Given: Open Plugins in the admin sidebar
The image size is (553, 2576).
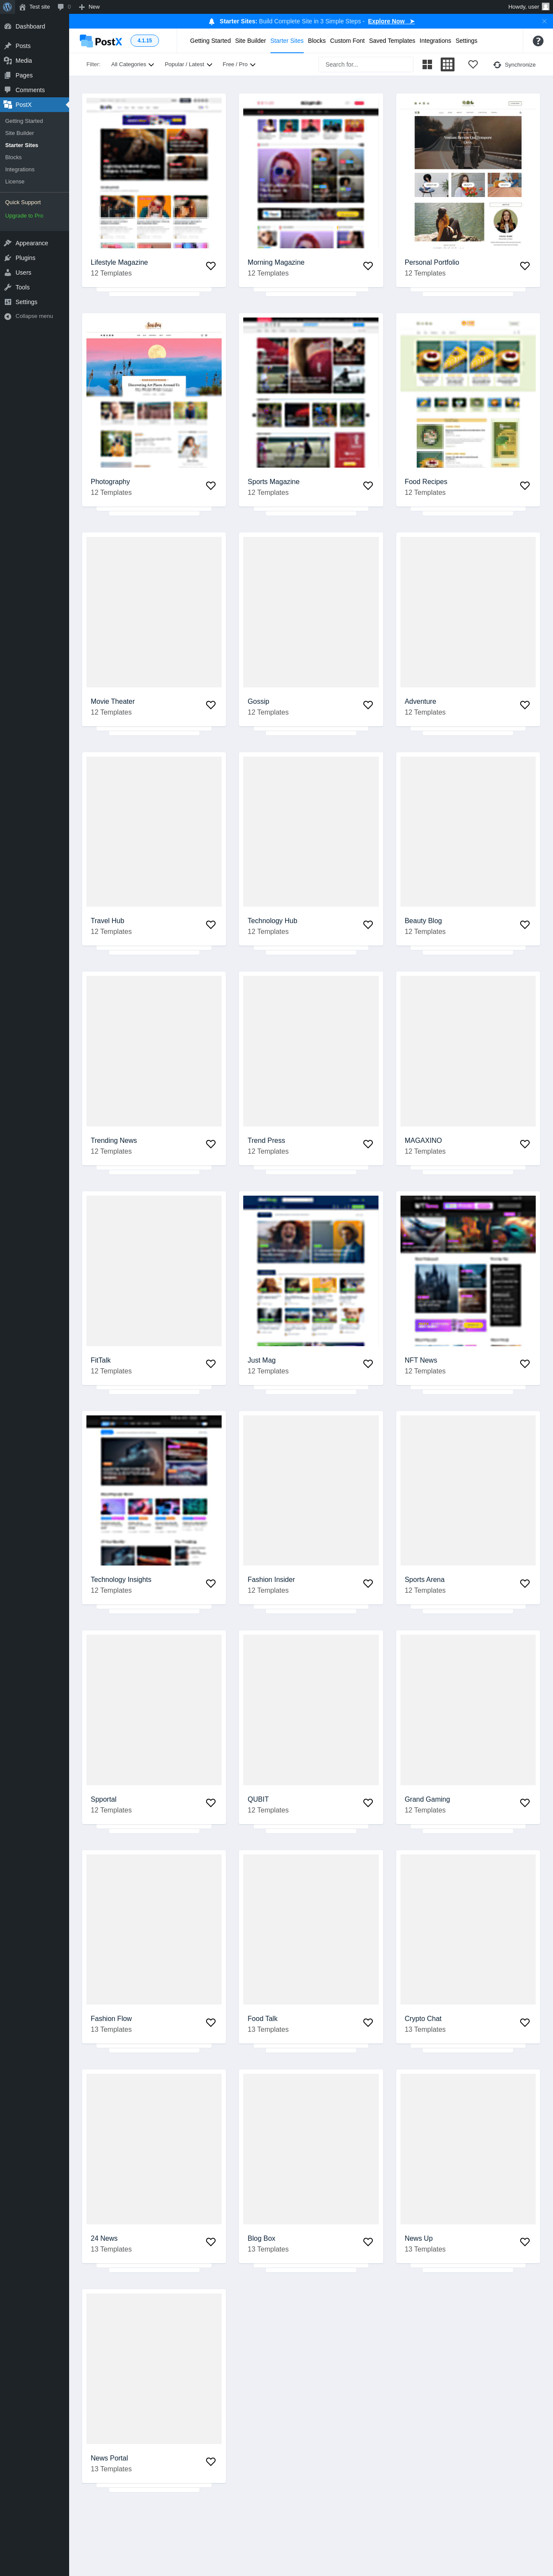Looking at the screenshot, I should tap(35, 258).
